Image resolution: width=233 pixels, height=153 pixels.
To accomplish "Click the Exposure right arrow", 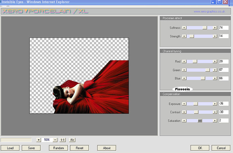I will (x=215, y=104).
